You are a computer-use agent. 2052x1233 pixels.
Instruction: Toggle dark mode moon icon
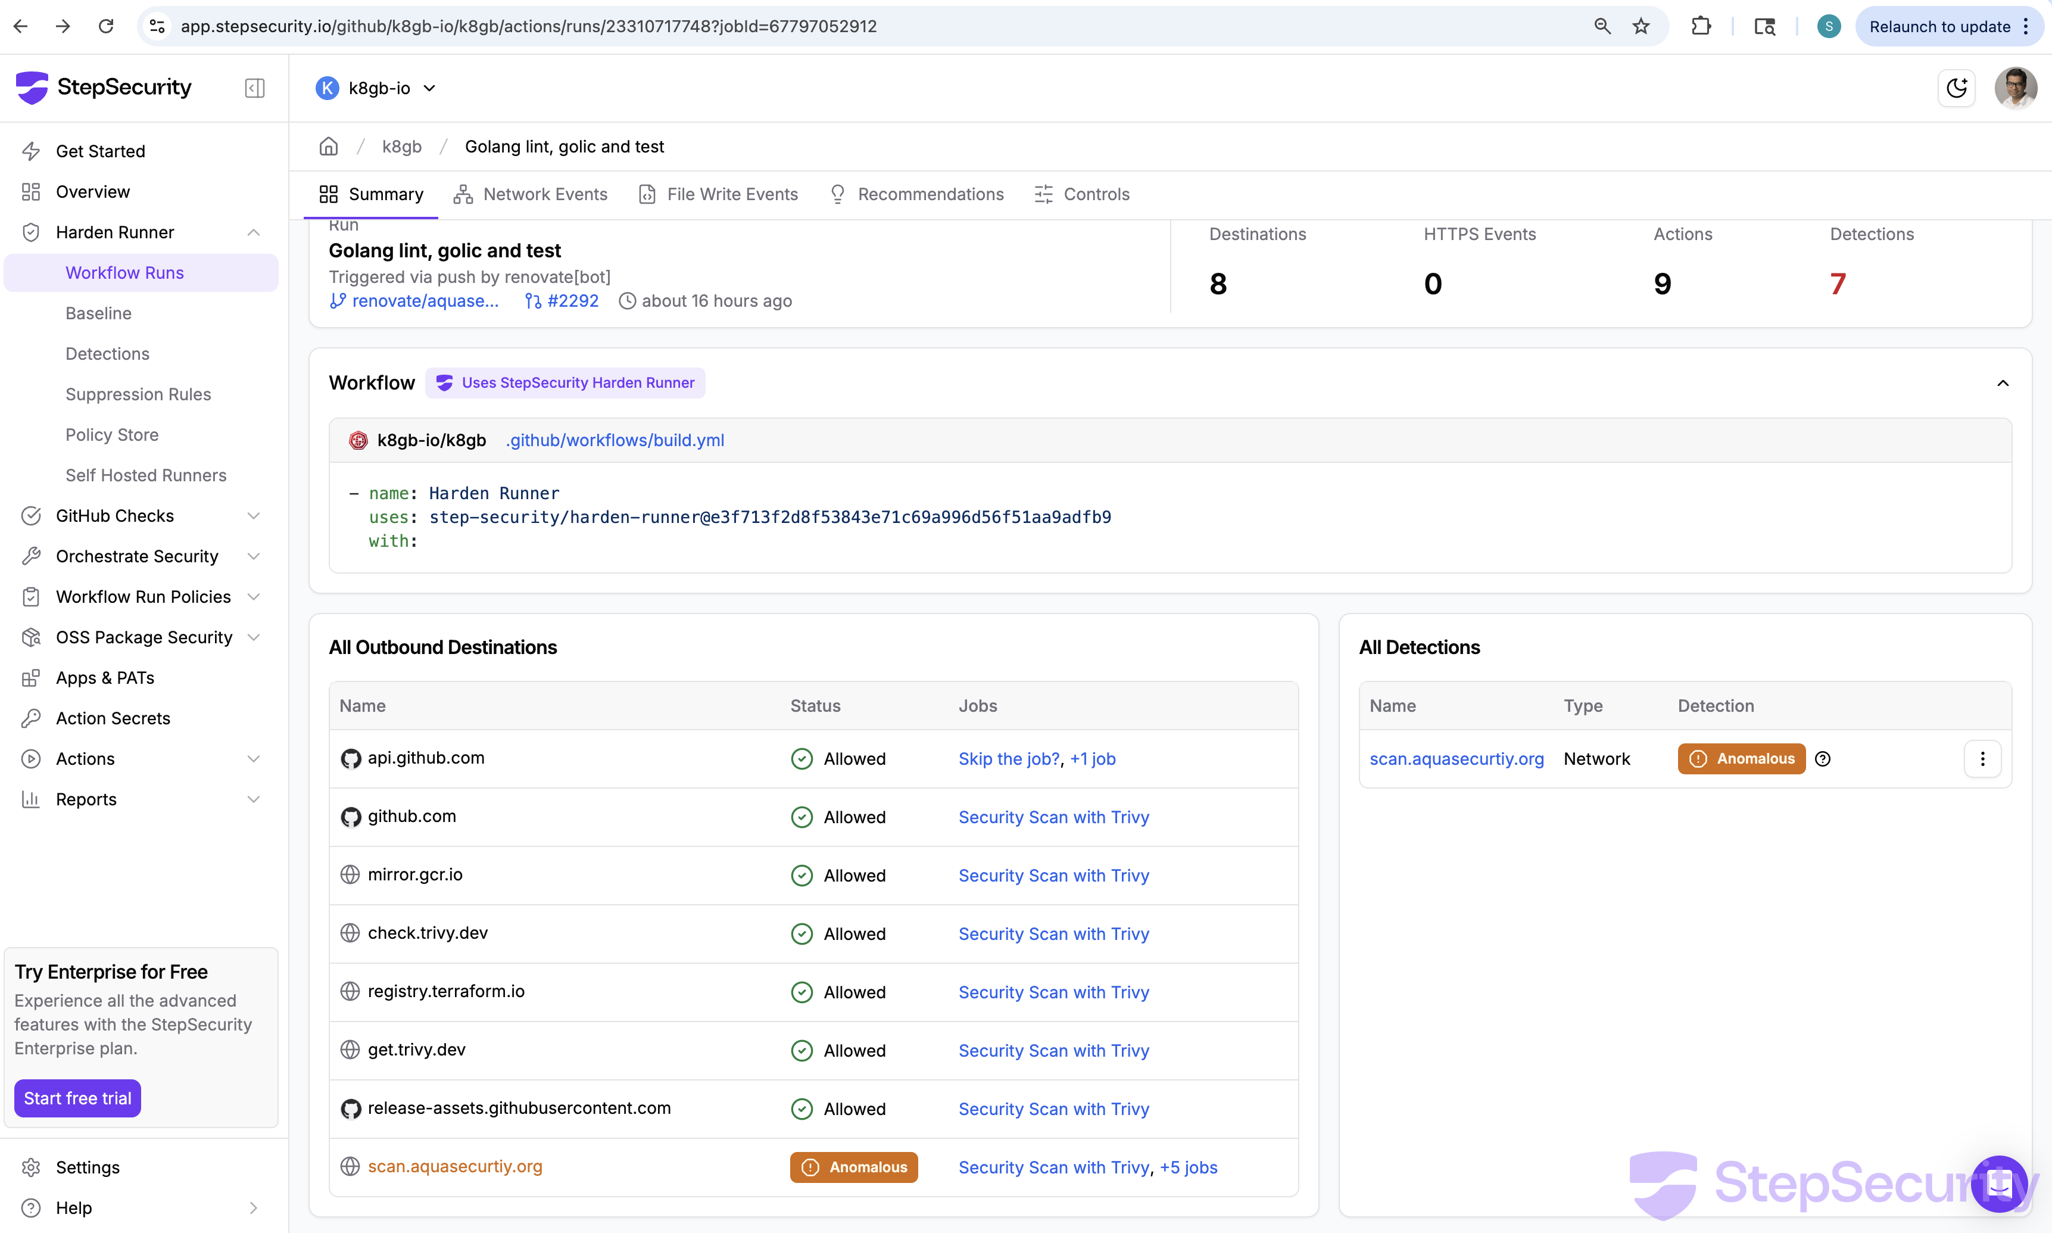pos(1957,88)
